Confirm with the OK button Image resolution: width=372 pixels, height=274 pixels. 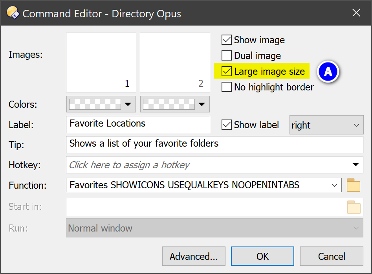[x=262, y=256]
